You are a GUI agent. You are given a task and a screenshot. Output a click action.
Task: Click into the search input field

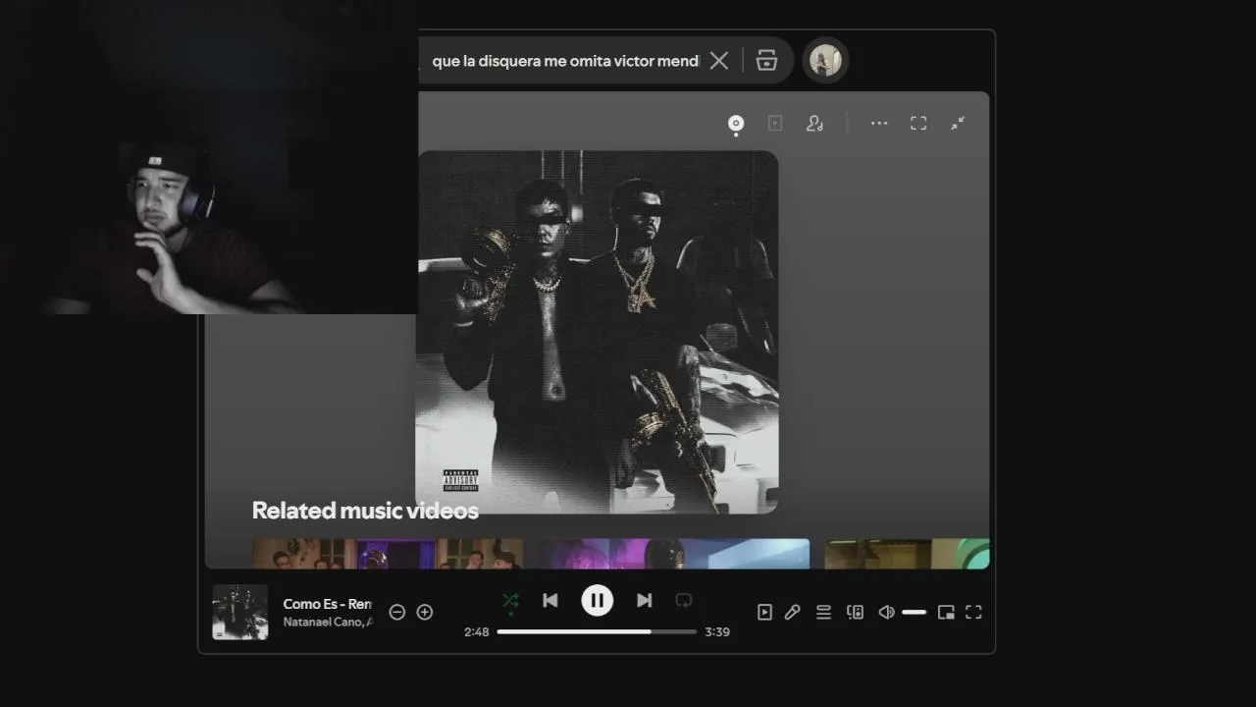click(565, 61)
